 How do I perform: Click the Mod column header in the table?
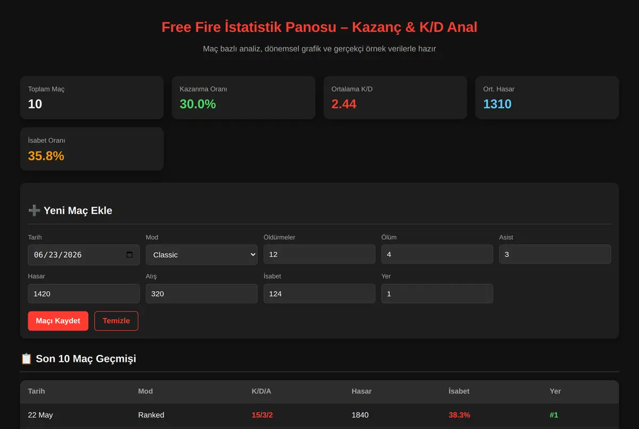(145, 391)
